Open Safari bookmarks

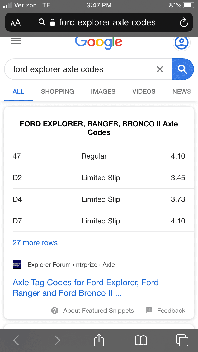(140, 340)
